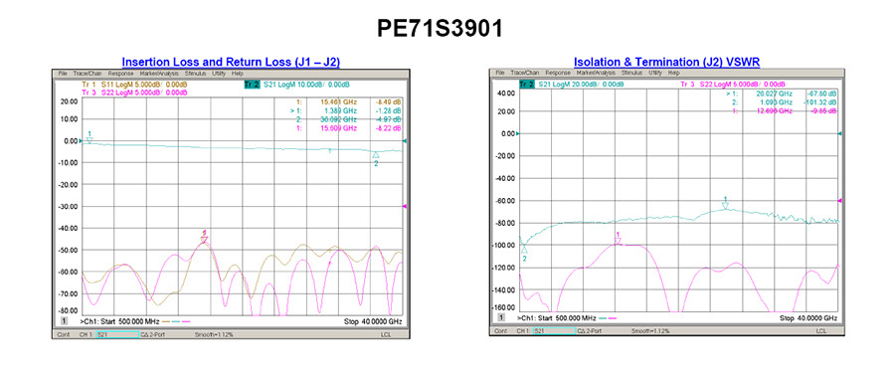
Task: Click S21 marker 2 triangle at trace start in right plot
Action: [x=524, y=250]
